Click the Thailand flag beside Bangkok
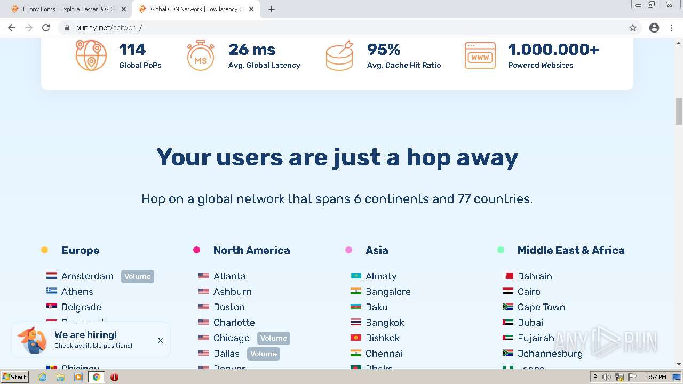683x384 pixels. [356, 323]
